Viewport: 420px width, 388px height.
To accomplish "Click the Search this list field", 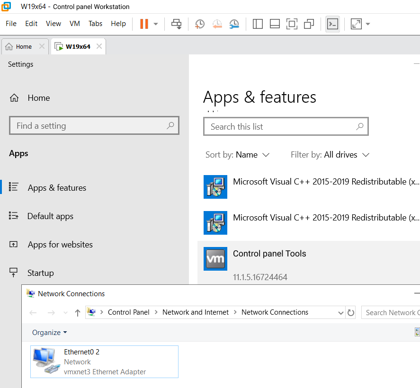I will pos(282,127).
